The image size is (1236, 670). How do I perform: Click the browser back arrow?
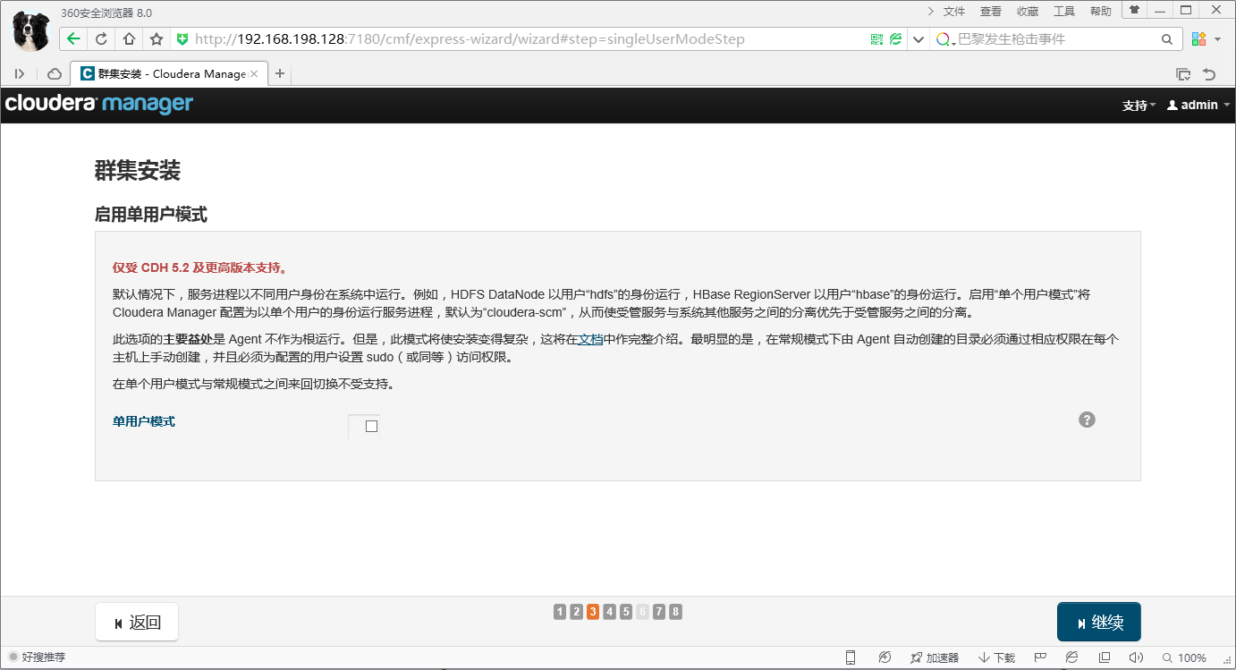73,39
